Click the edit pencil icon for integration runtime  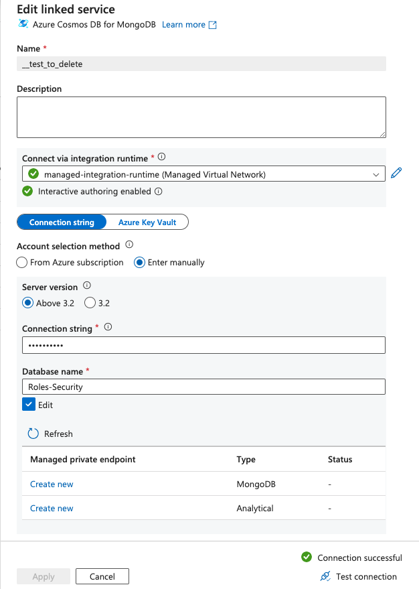click(396, 174)
